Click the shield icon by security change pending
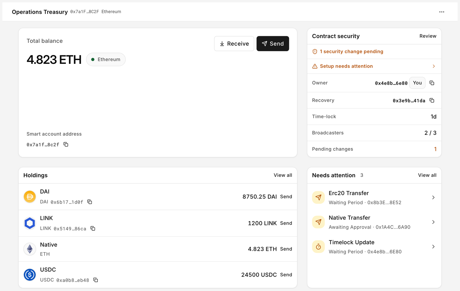The image size is (460, 291). (x=315, y=51)
